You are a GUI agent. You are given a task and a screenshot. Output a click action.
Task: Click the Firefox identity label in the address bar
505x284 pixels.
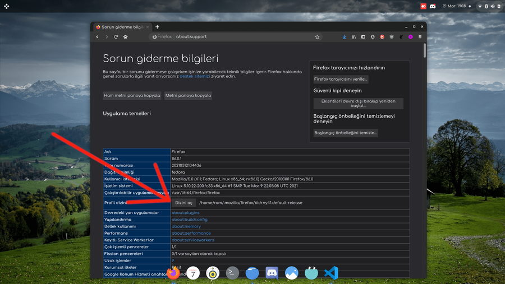click(162, 36)
